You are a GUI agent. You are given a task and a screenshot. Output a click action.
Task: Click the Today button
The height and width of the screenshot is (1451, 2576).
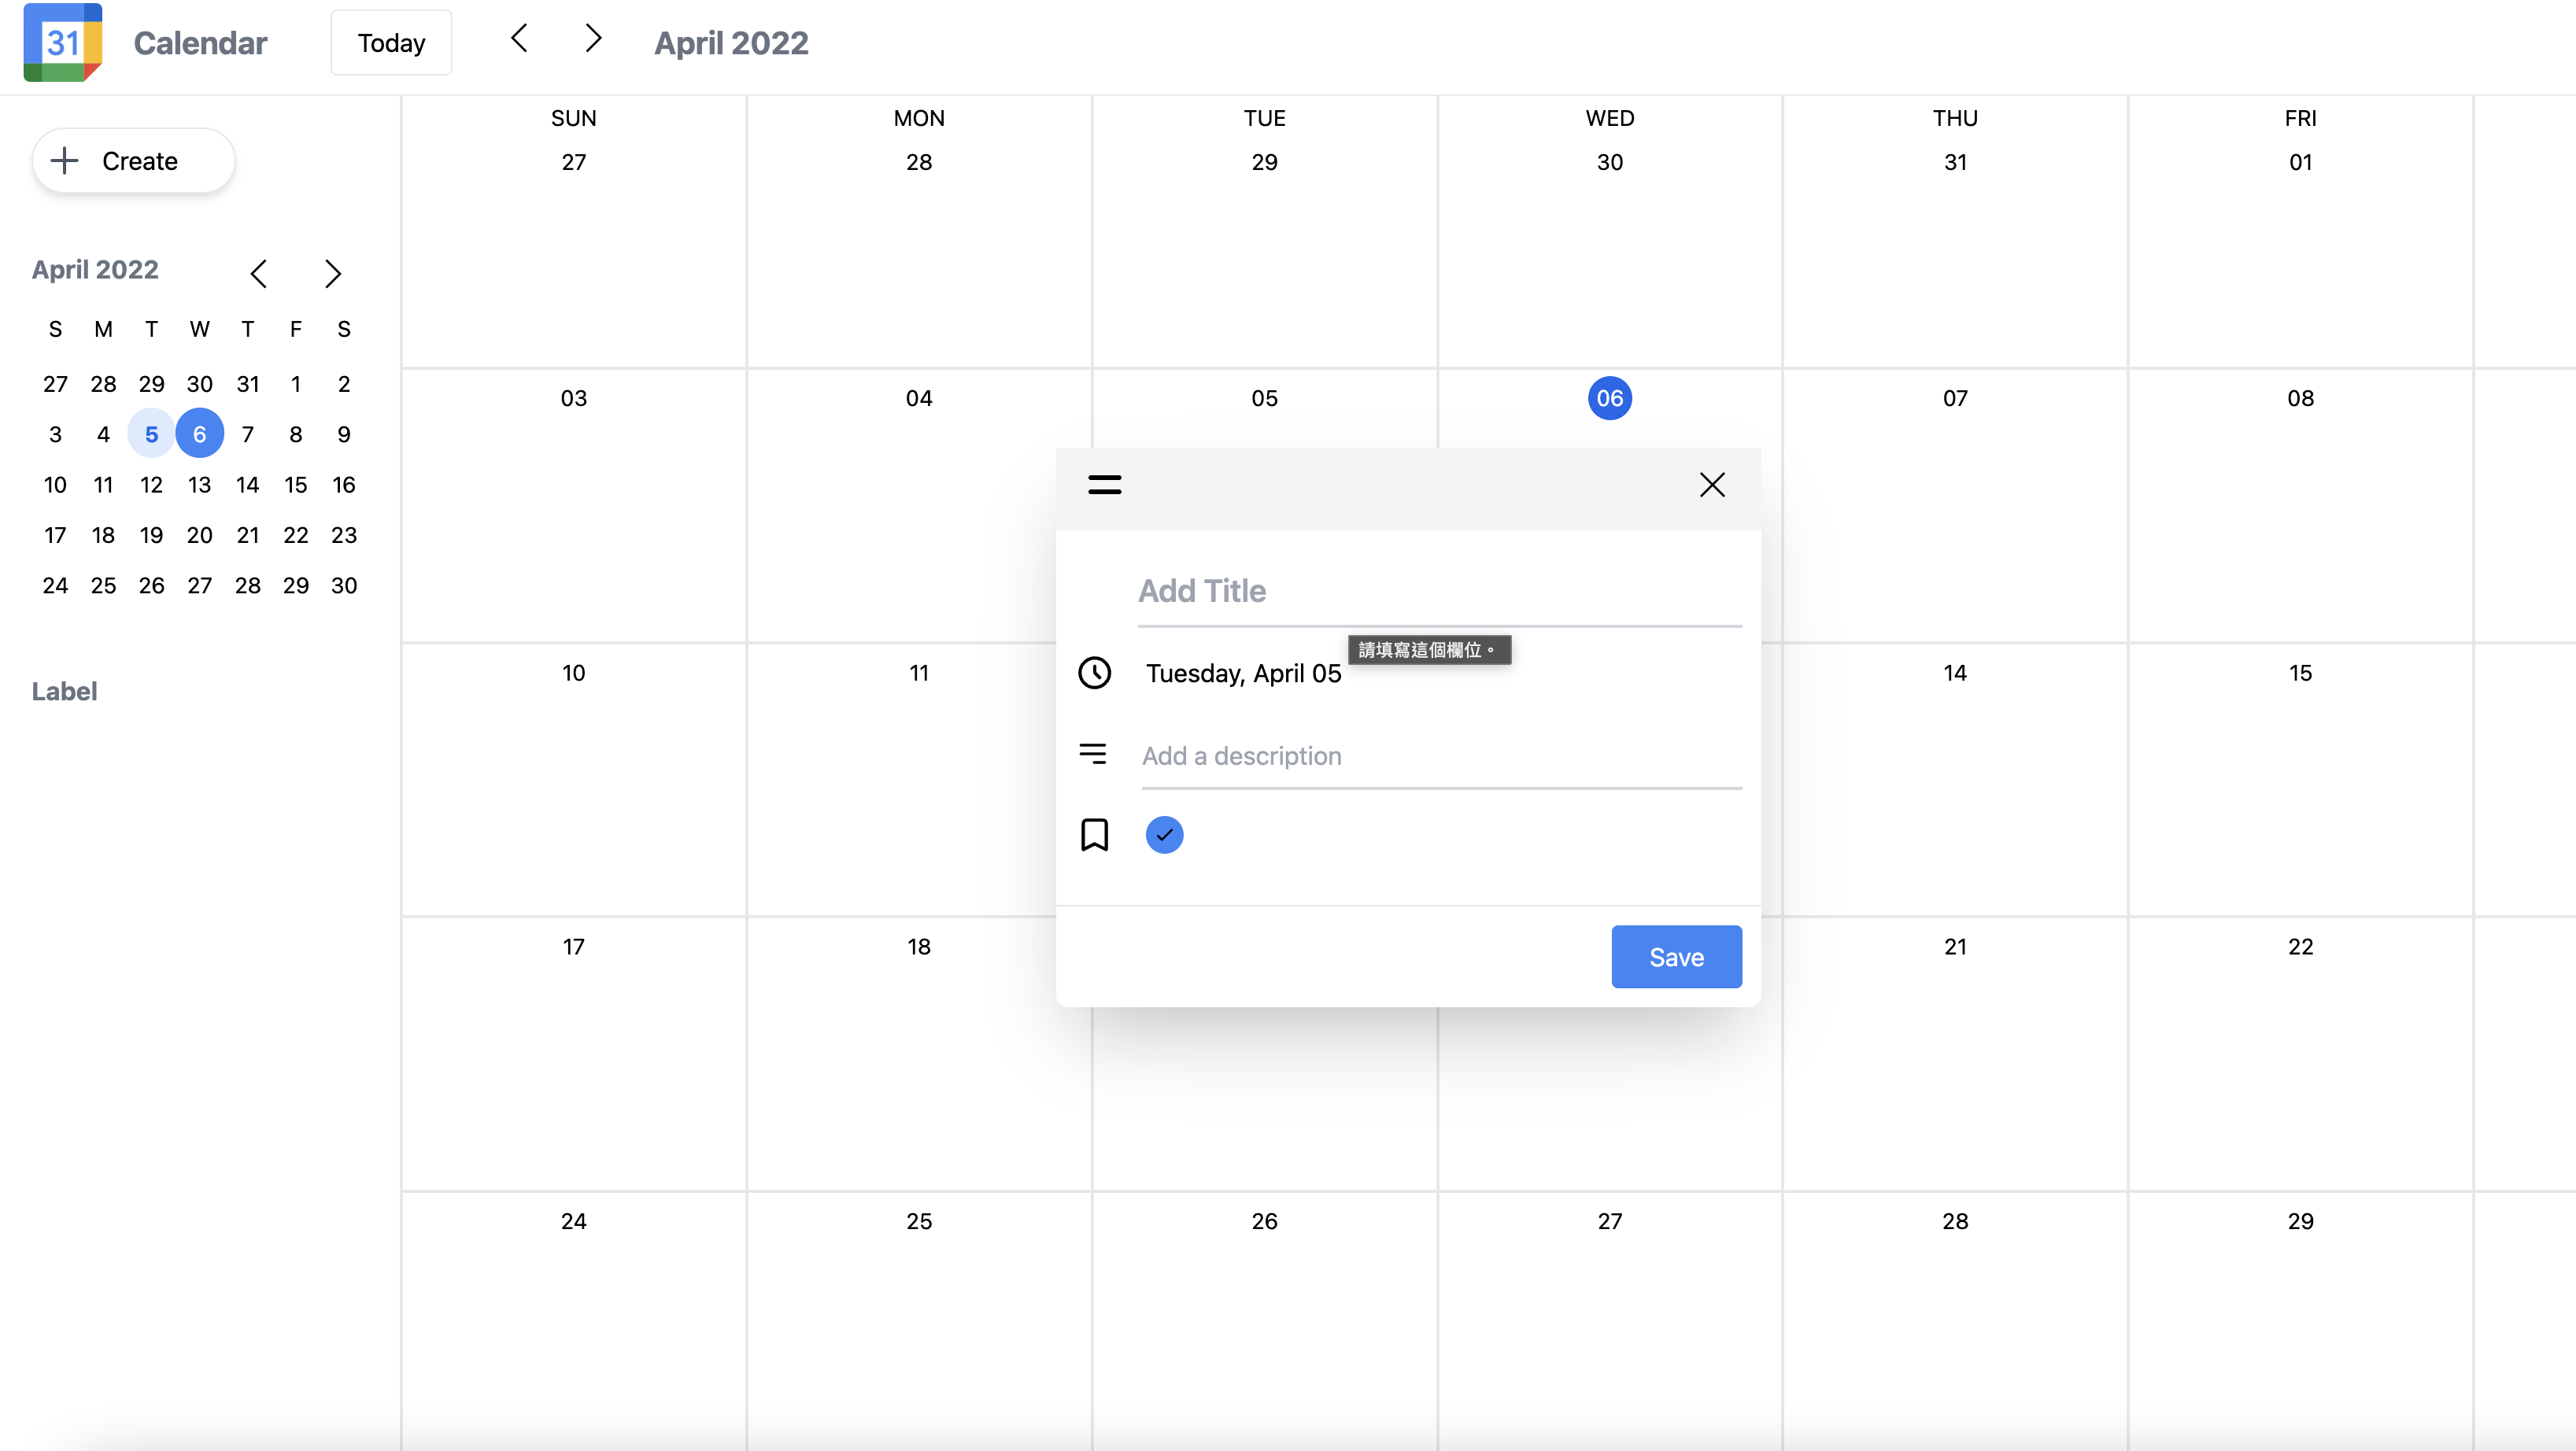pos(391,42)
